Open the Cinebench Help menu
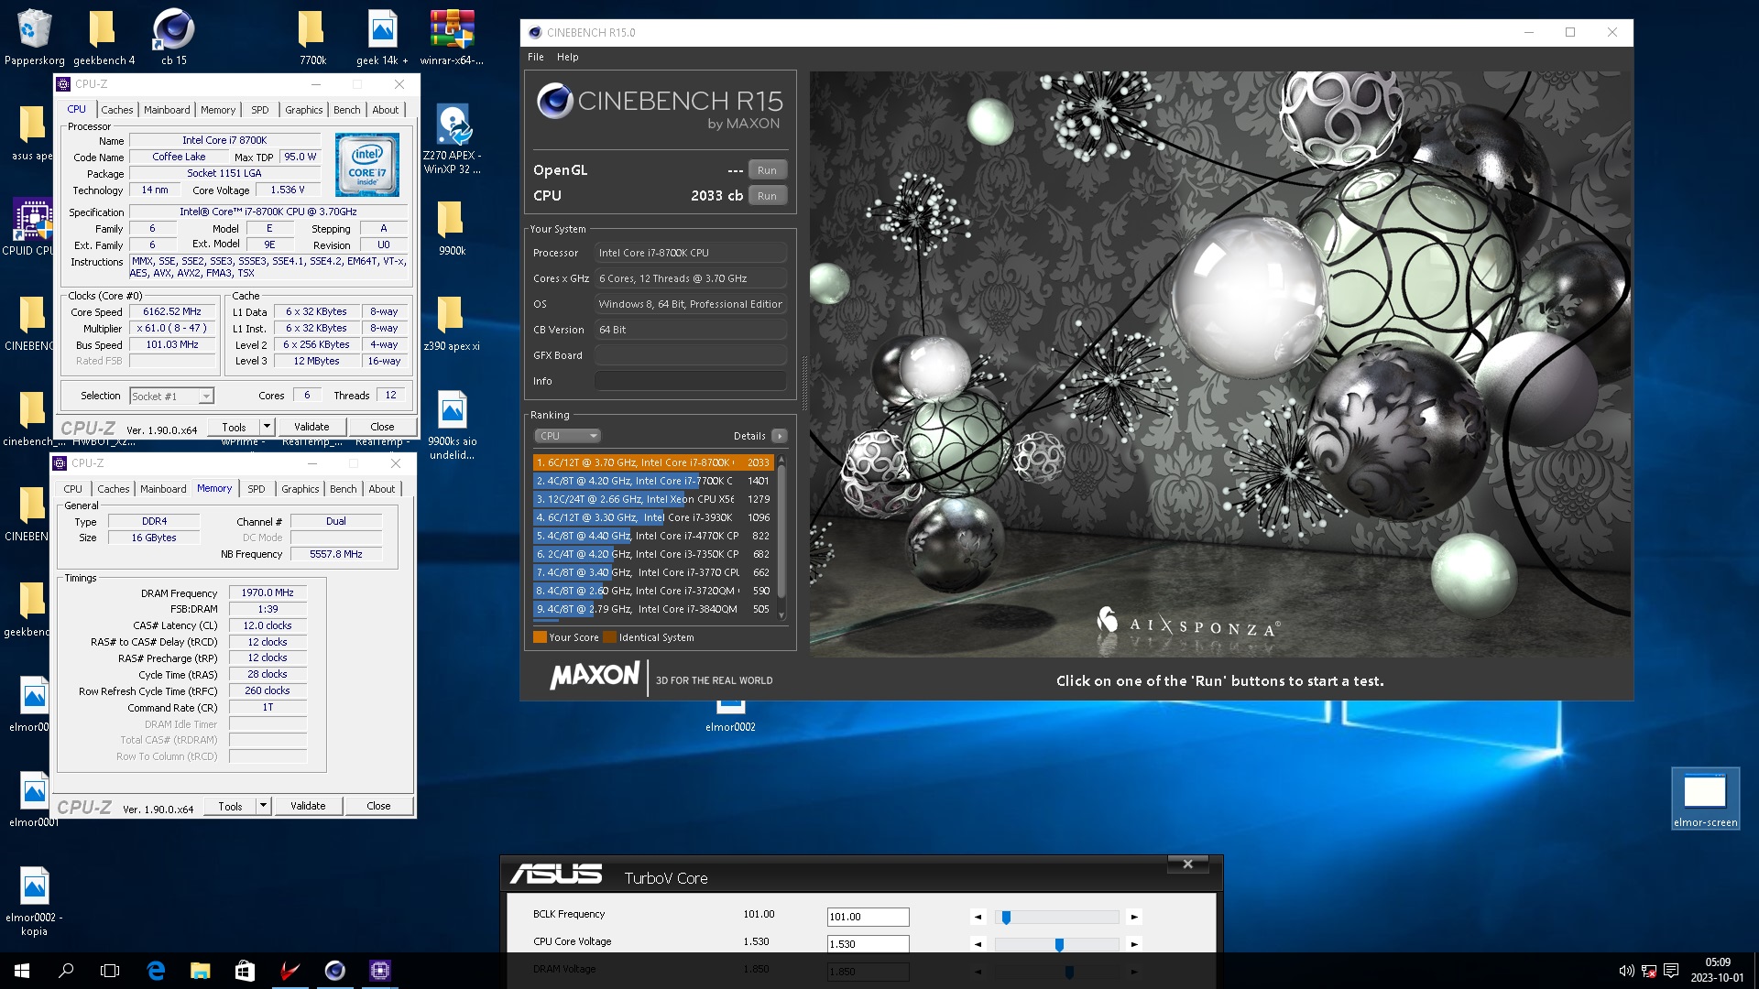 pos(568,57)
